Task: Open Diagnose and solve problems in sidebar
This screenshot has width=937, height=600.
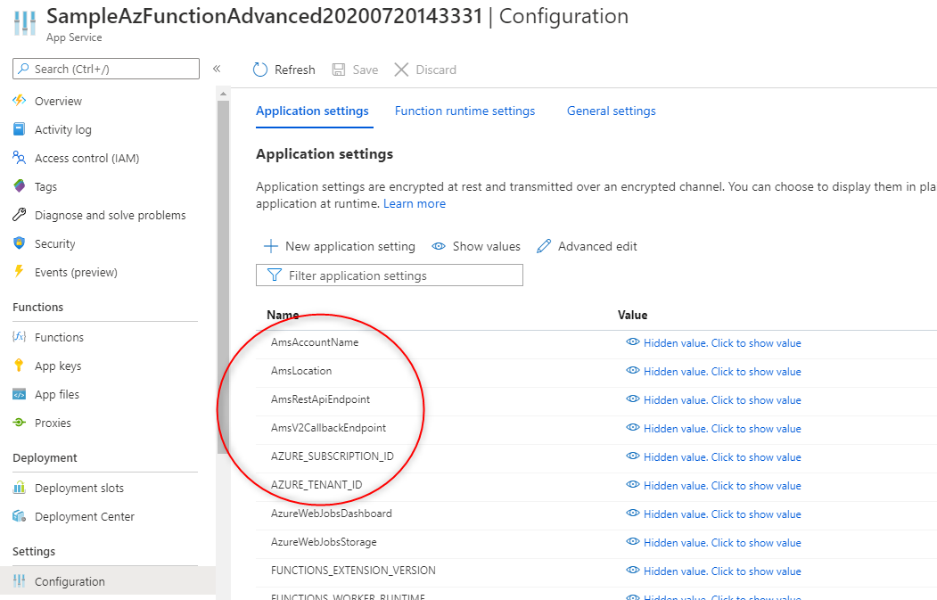Action: coord(110,215)
